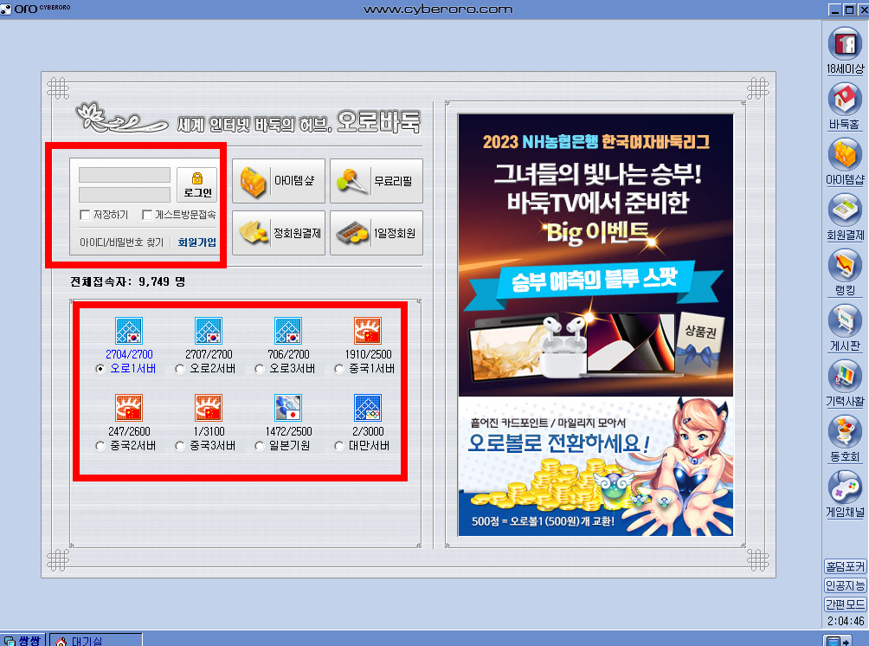This screenshot has width=869, height=646.
Task: Select the 중국3서버 radio button
Action: pyautogui.click(x=180, y=446)
